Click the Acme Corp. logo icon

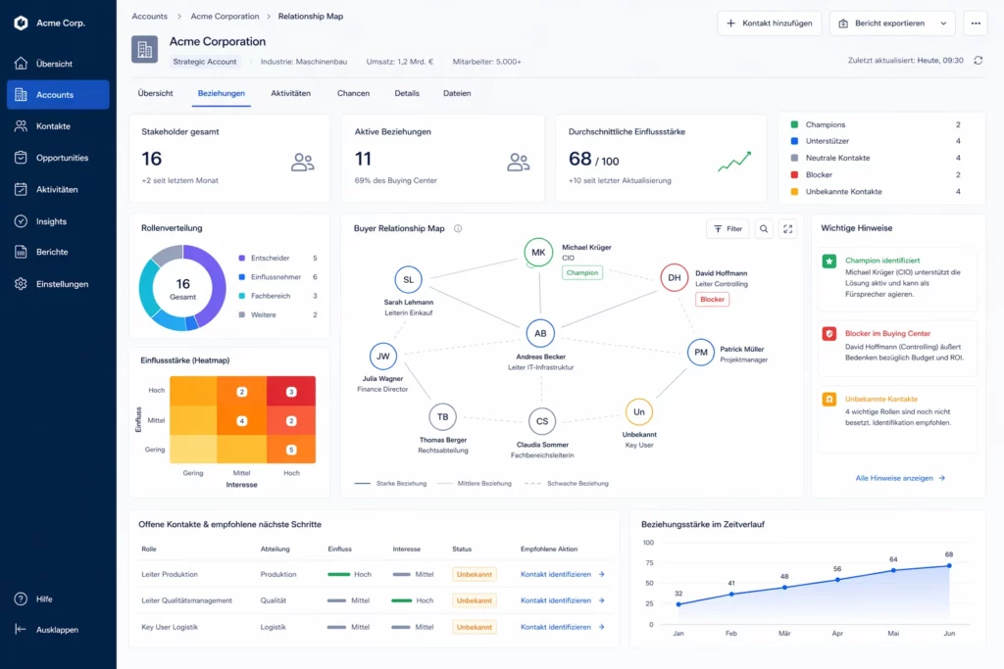tap(22, 22)
